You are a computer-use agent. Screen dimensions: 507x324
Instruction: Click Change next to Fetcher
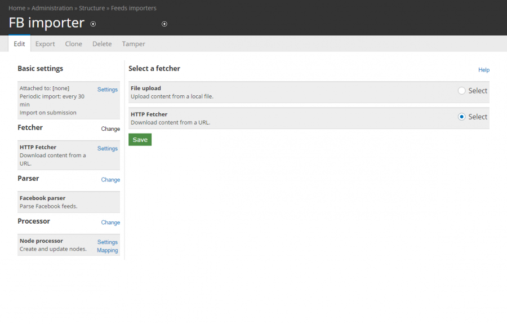[x=110, y=128]
